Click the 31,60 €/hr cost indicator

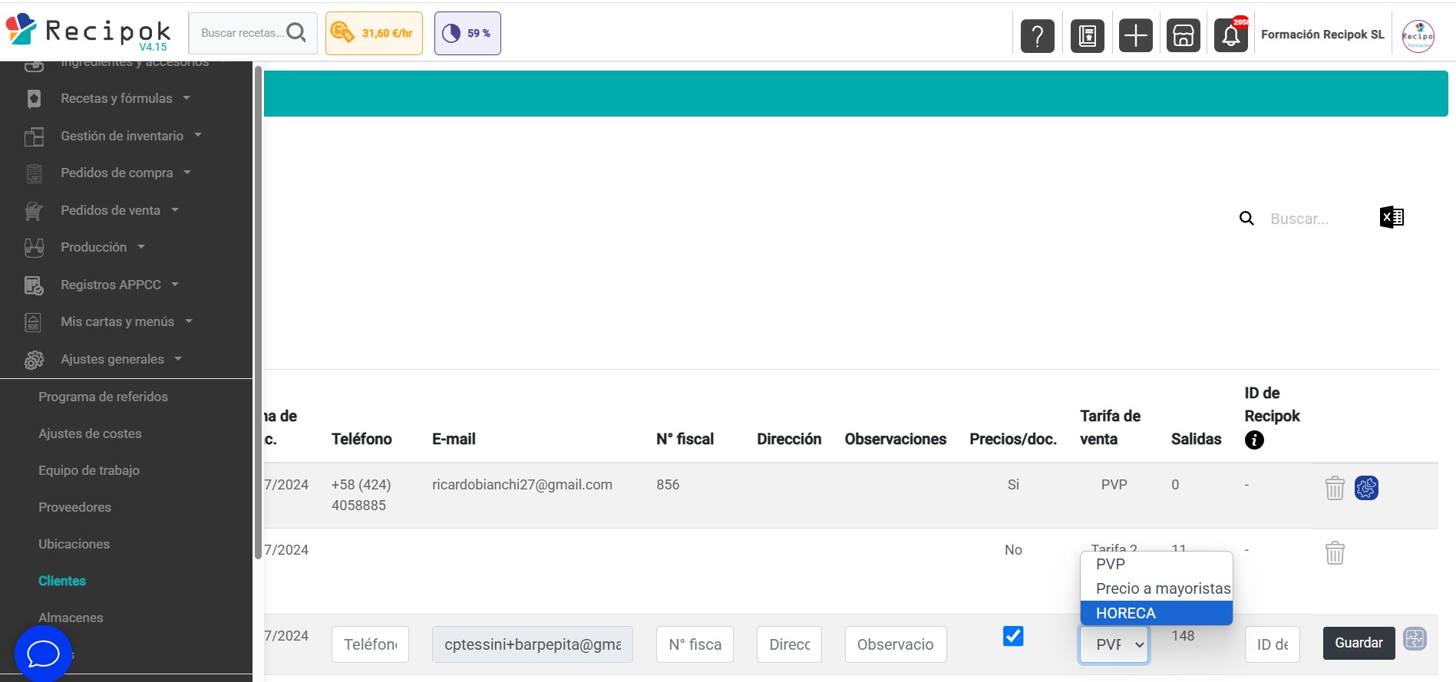374,33
